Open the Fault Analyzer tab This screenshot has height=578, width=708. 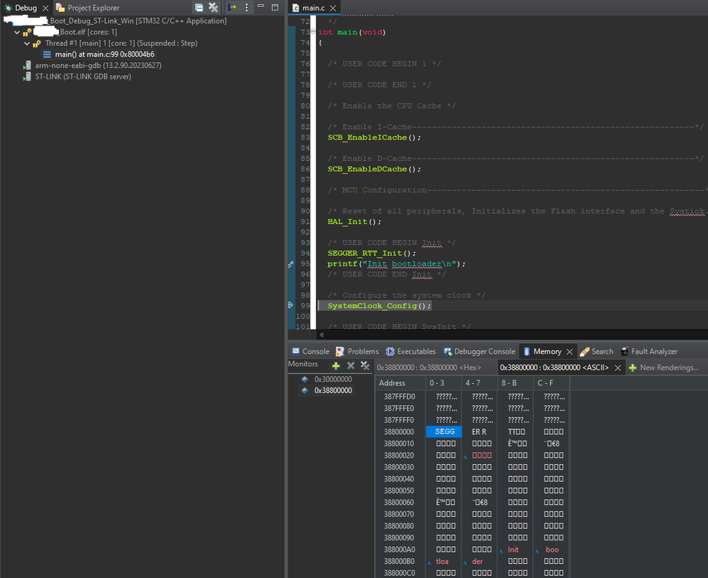[x=648, y=351]
